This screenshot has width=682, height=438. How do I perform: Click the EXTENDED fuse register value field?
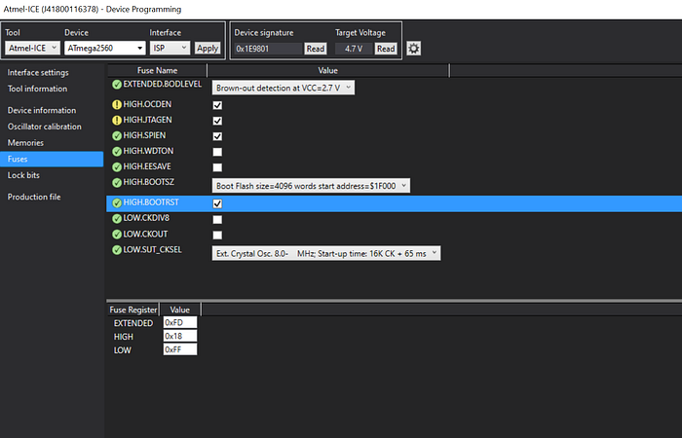click(180, 322)
